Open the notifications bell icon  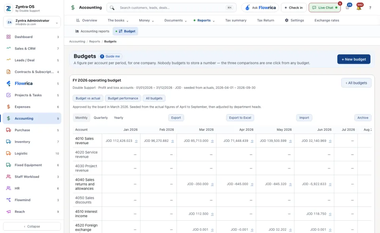359,8
